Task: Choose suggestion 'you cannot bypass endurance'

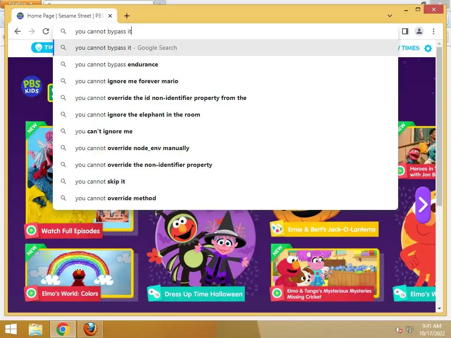Action: click(x=226, y=64)
